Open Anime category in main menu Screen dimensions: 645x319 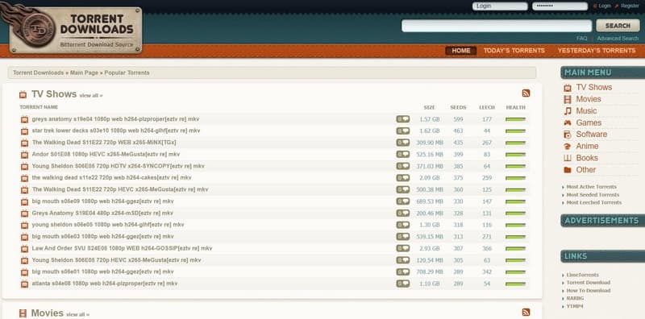[587, 147]
